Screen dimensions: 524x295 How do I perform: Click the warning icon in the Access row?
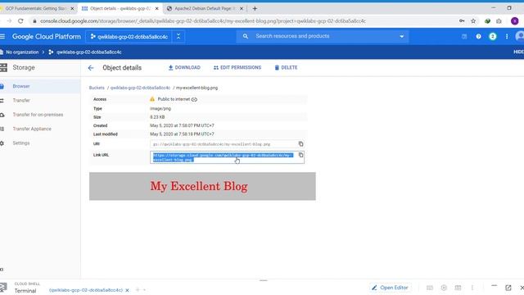coord(152,99)
